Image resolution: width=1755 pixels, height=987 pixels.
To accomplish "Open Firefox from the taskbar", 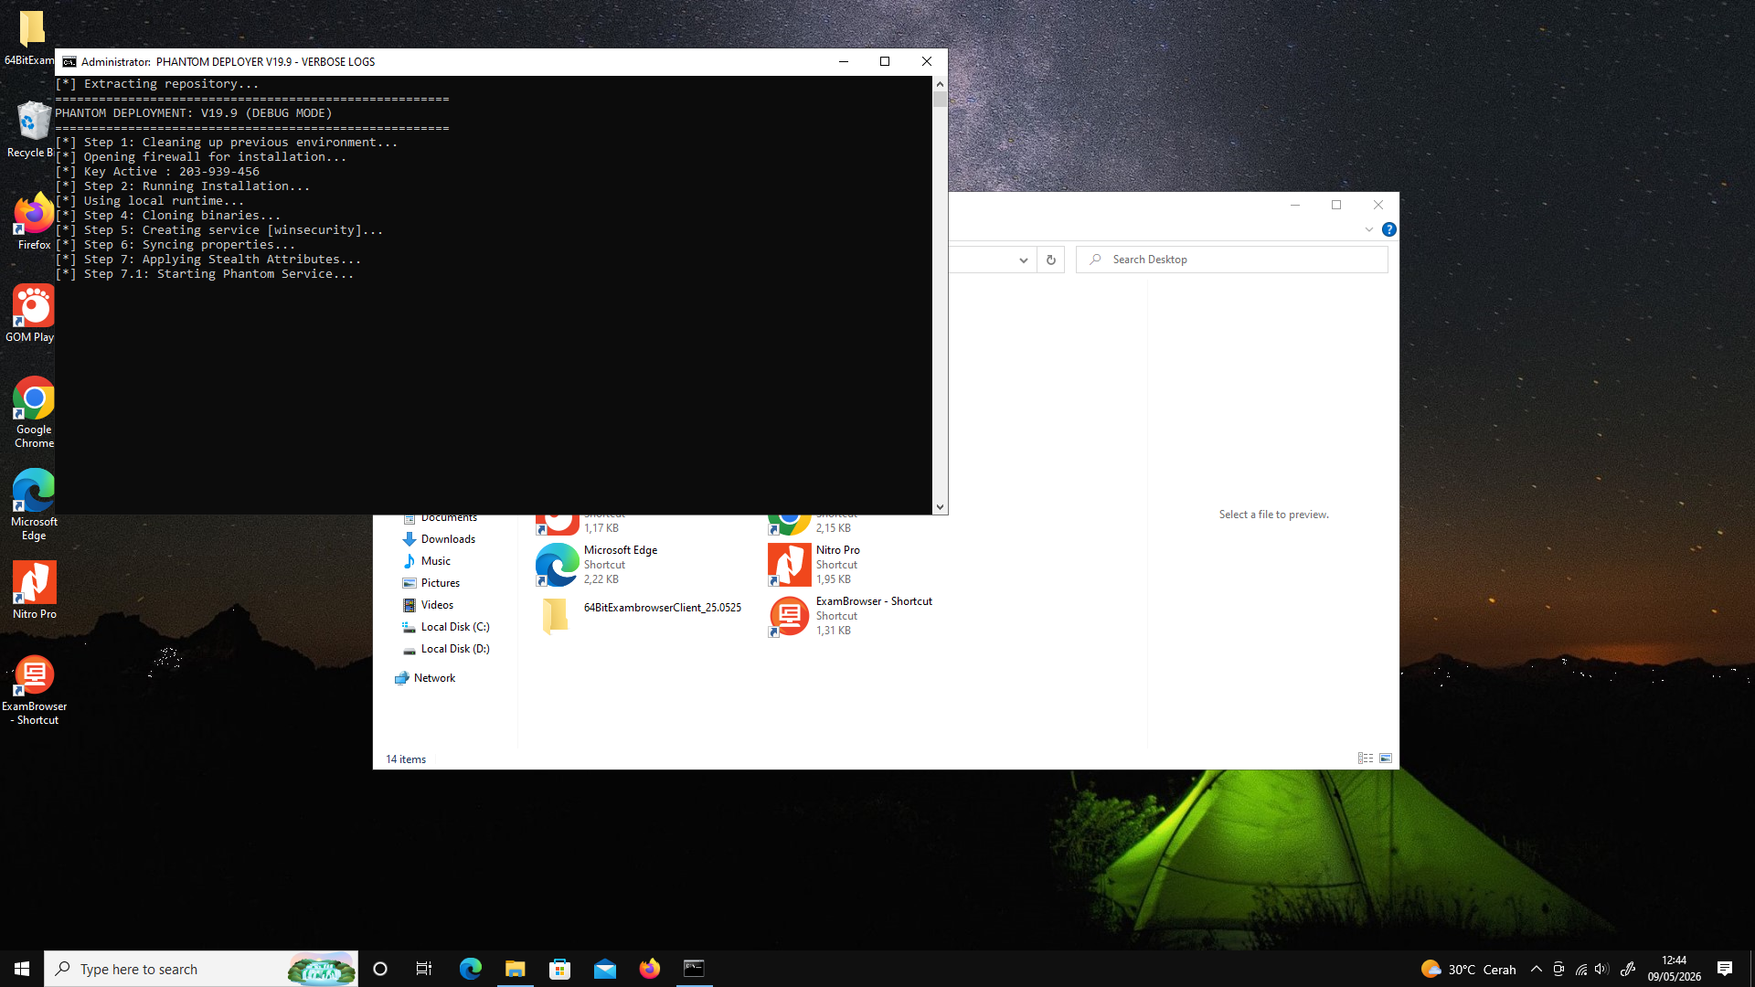I will click(x=650, y=969).
